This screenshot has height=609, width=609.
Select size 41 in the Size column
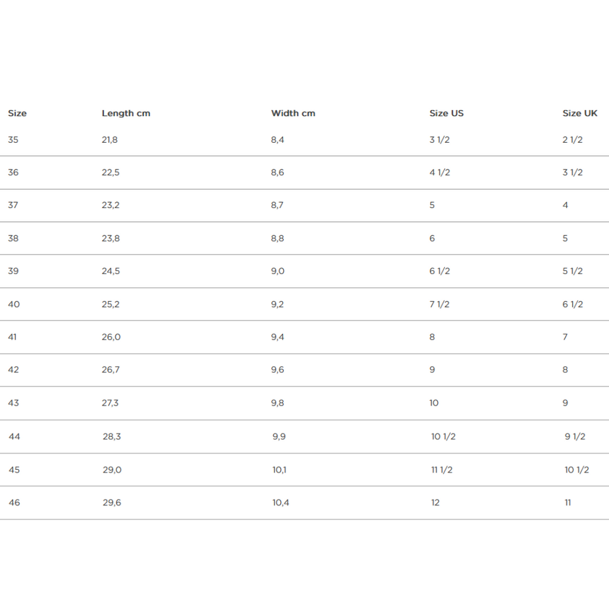(12, 337)
